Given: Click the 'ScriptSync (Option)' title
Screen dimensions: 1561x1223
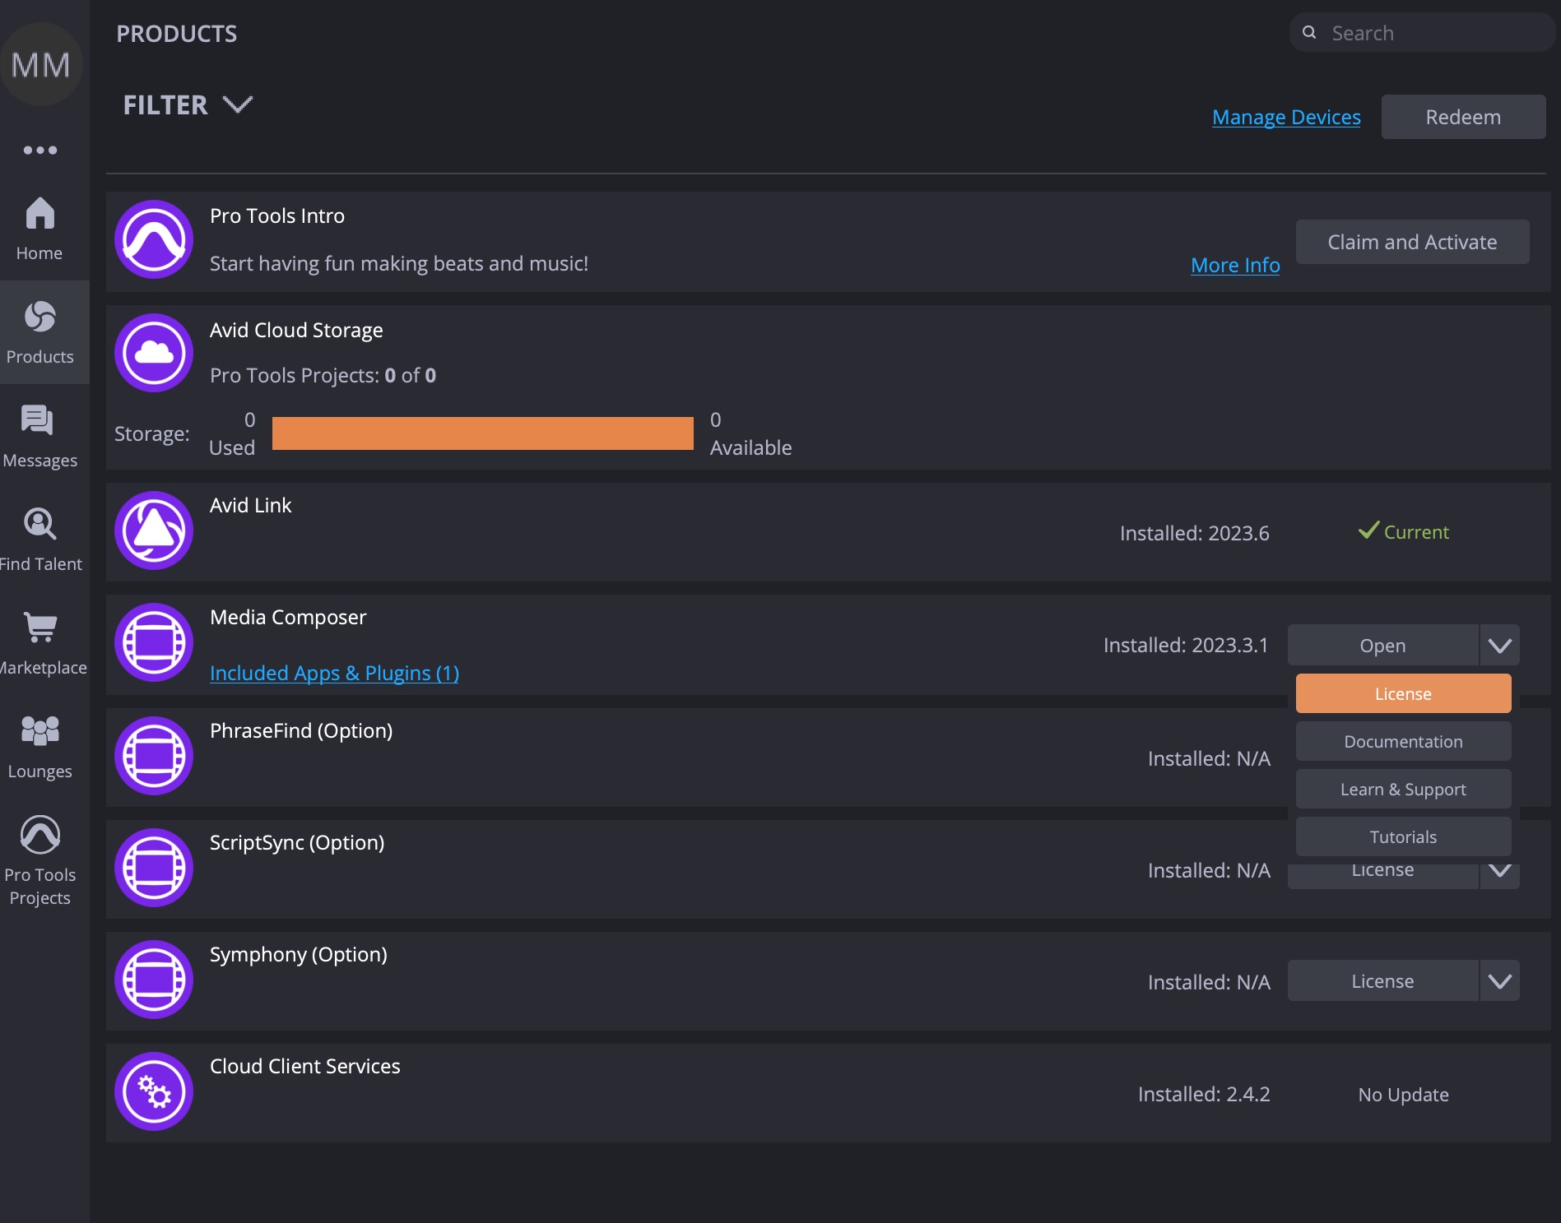Looking at the screenshot, I should (x=297, y=842).
